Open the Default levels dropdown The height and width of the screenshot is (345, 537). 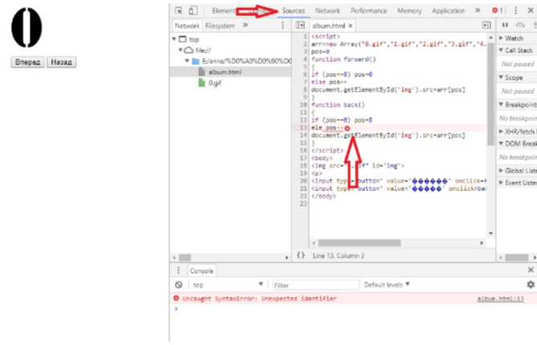tap(387, 285)
